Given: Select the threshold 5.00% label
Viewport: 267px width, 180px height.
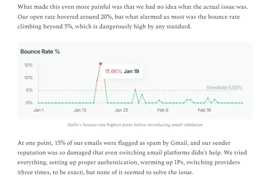Looking at the screenshot, I should [x=224, y=87].
